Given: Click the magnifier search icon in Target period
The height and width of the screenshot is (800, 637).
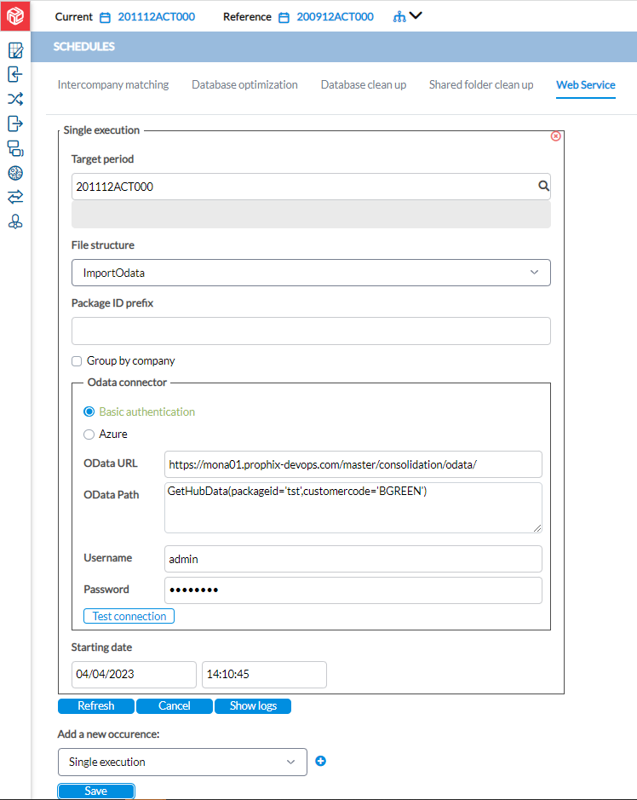Looking at the screenshot, I should (543, 187).
